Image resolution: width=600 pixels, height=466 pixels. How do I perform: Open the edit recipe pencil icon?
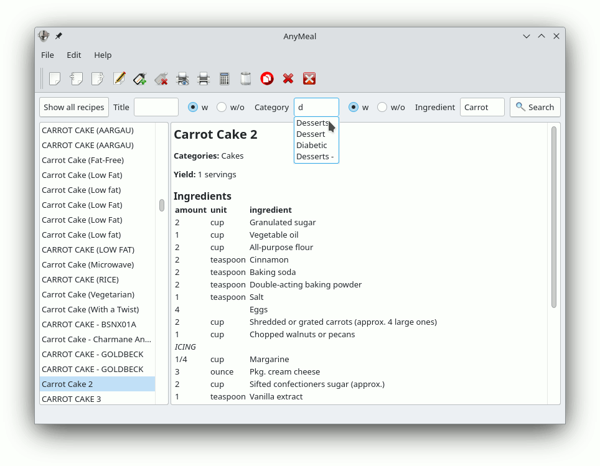[x=119, y=78]
